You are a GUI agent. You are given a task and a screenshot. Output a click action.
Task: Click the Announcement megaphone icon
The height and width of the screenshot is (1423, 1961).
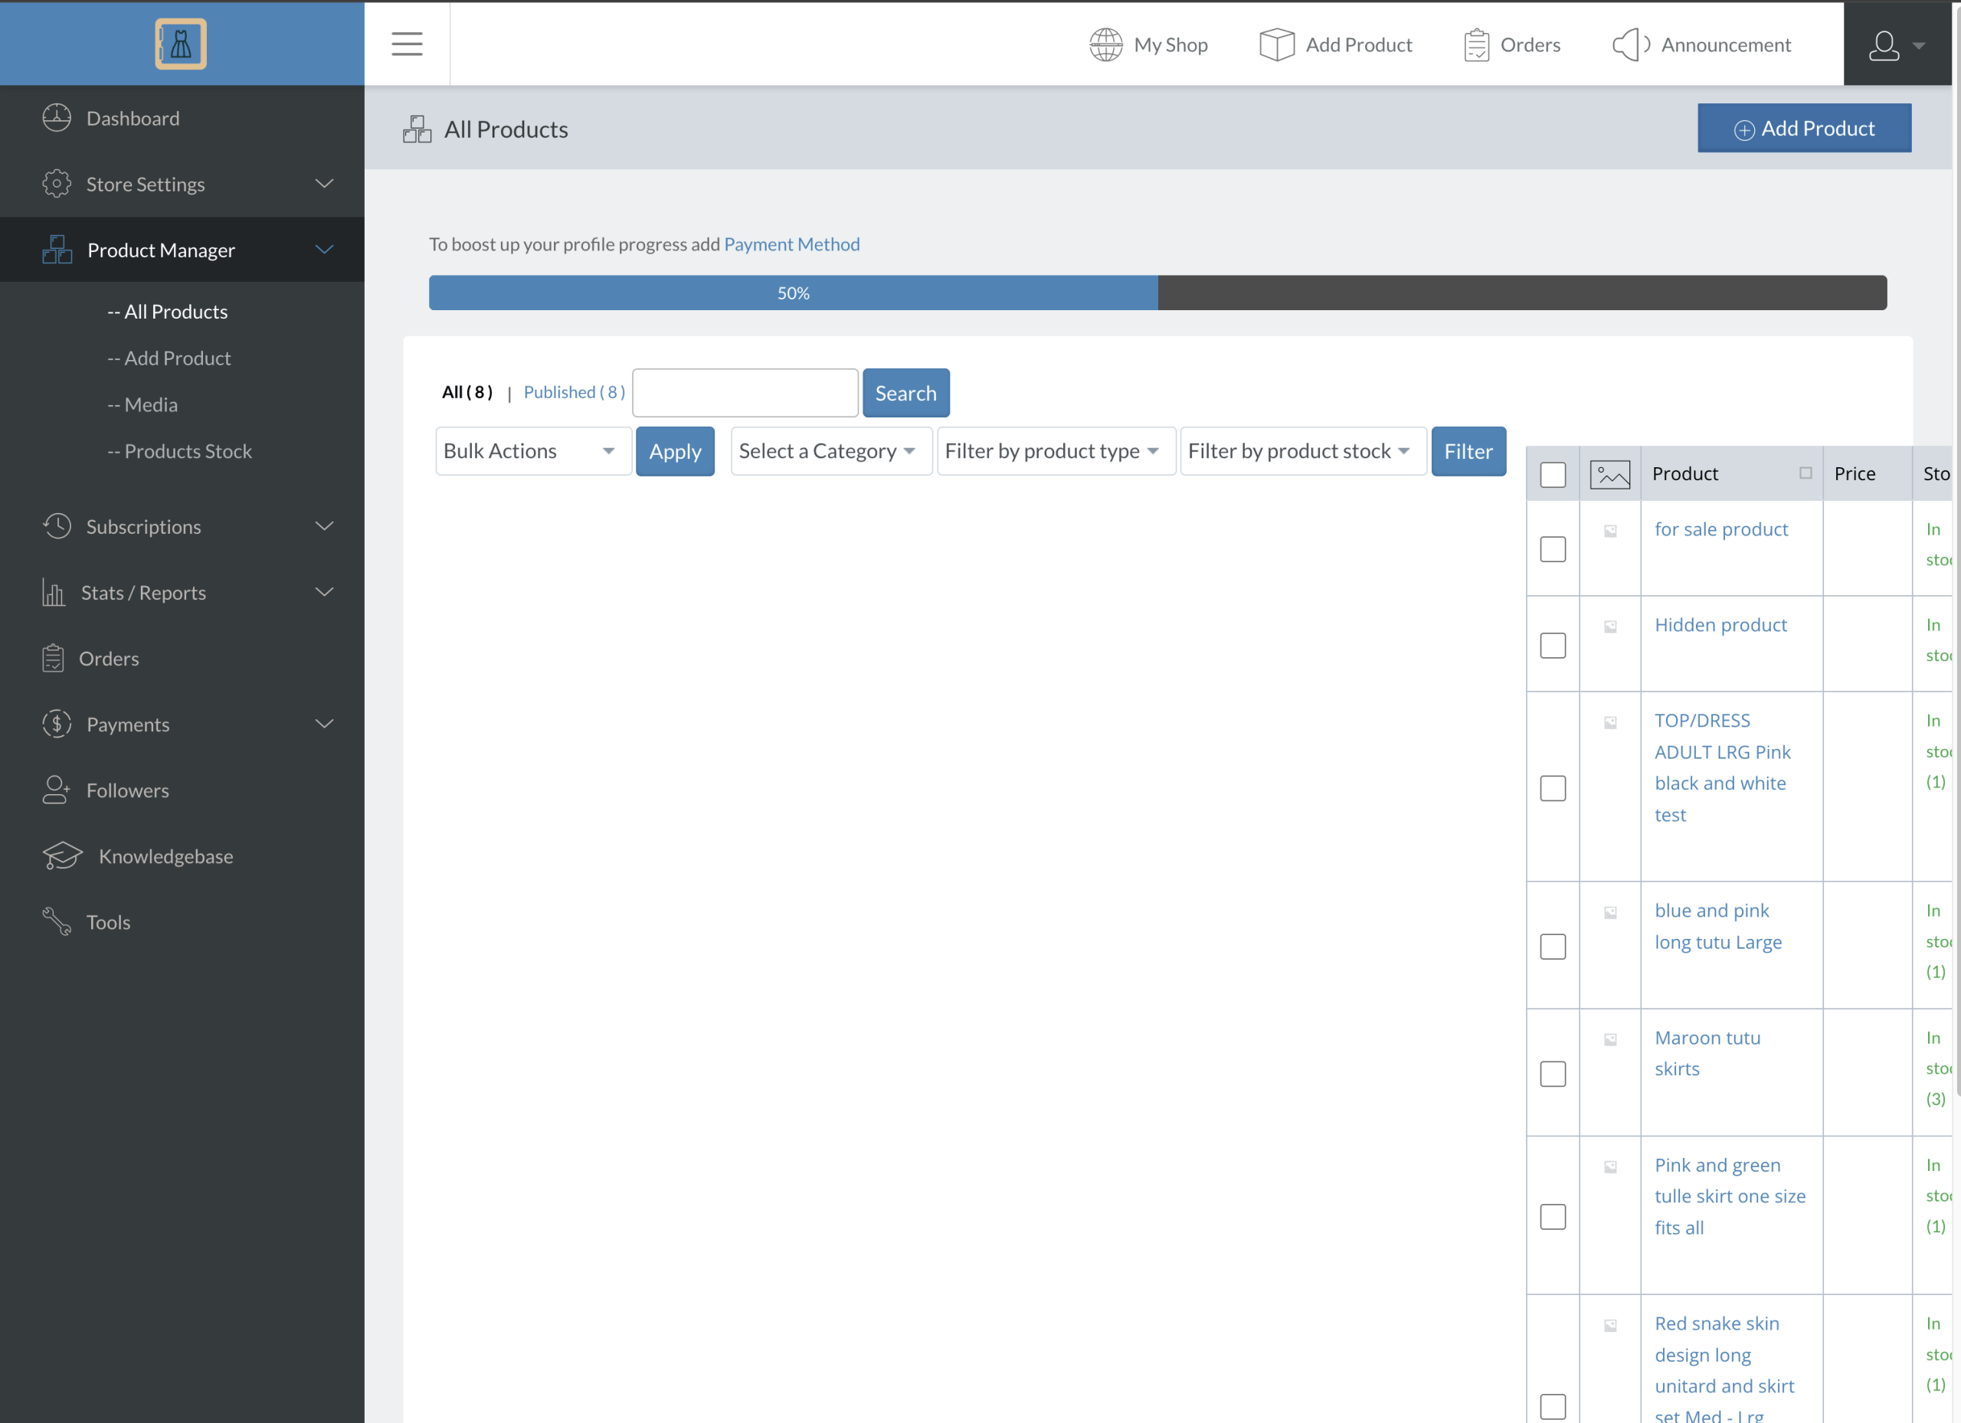click(1630, 44)
